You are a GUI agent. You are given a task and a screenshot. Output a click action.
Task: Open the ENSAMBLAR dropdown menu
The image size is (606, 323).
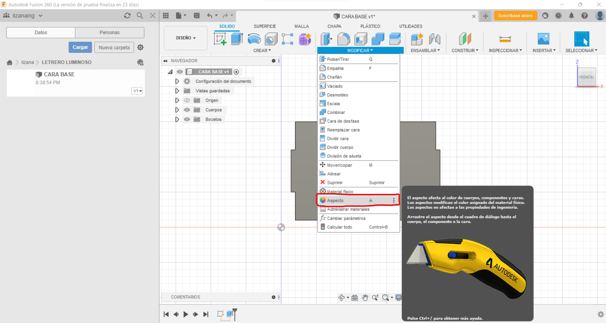pyautogui.click(x=425, y=50)
